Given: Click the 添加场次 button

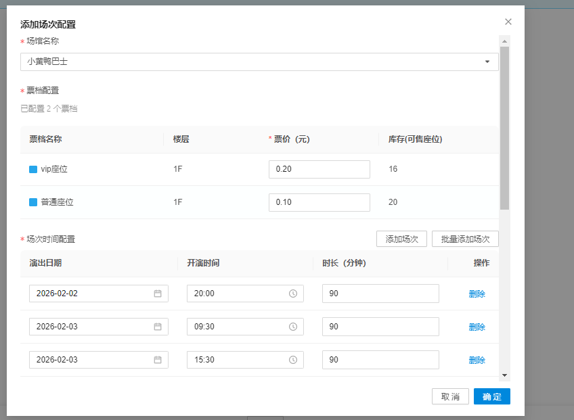Looking at the screenshot, I should tap(401, 239).
